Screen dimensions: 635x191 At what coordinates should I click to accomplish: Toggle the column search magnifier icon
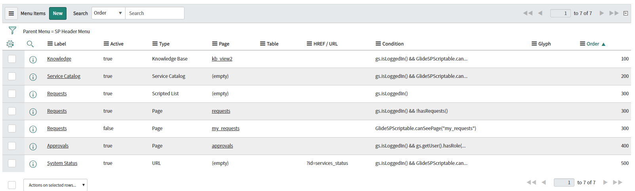30,44
